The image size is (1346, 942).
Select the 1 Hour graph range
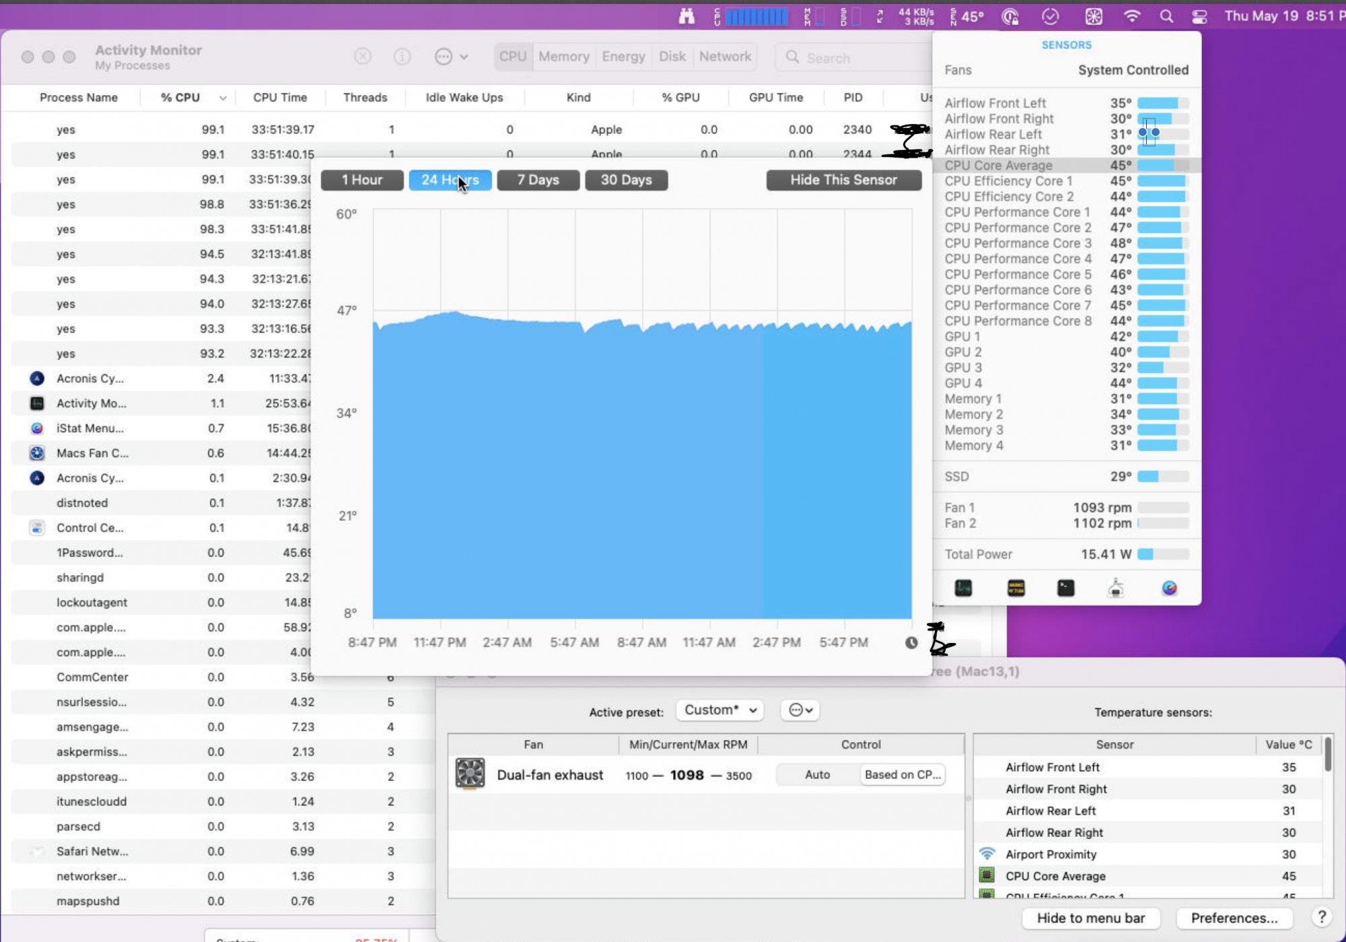(362, 180)
